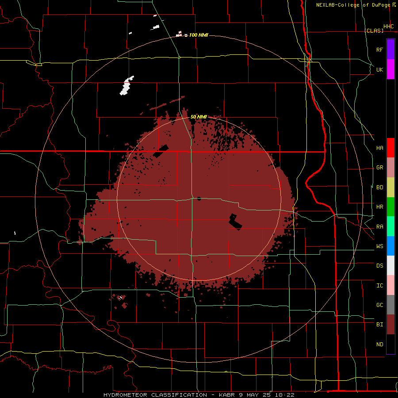
Task: Click the Hydrometeor Classification KABR title
Action: click(x=199, y=395)
